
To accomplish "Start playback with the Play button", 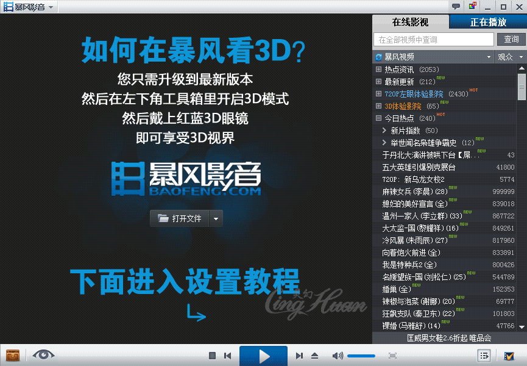I will pos(263,356).
